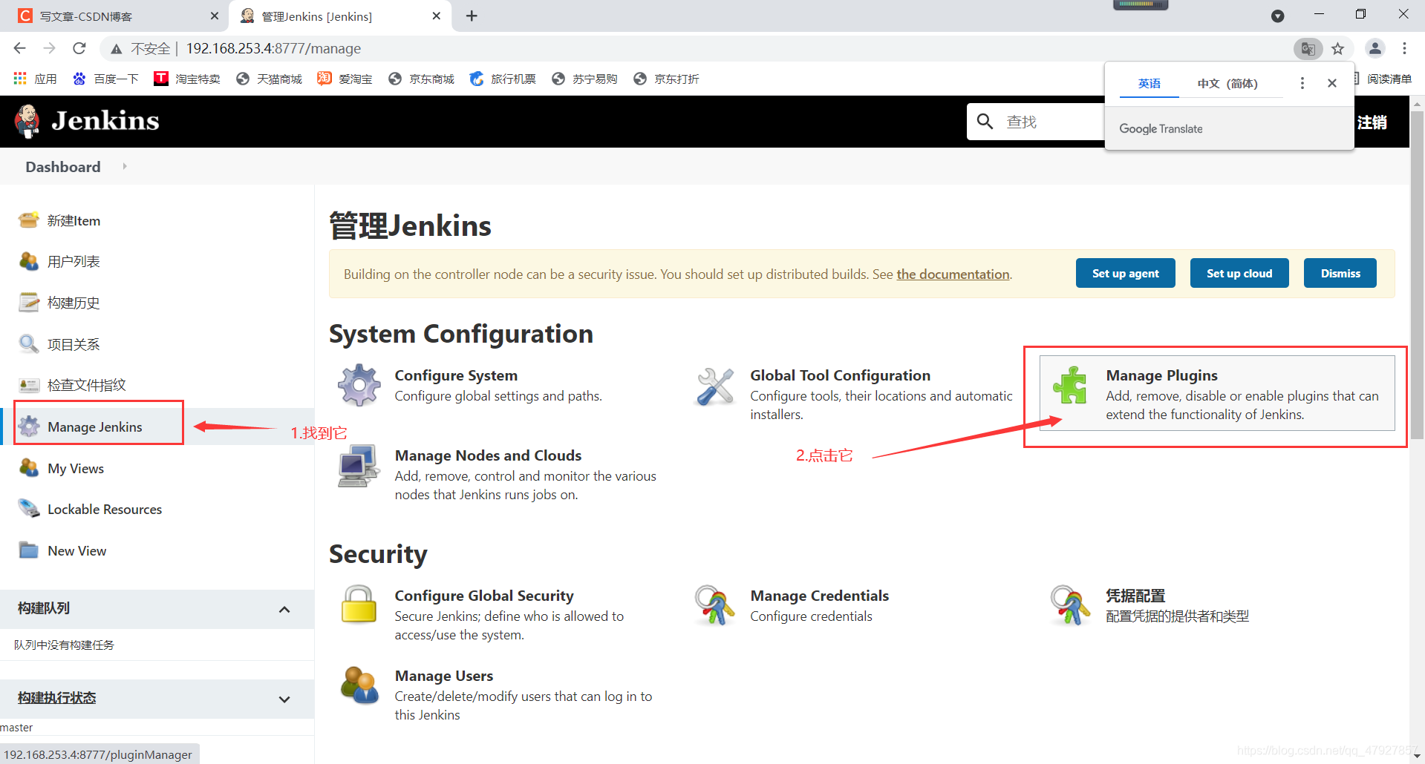1425x764 pixels.
Task: Click the Google Translate icon in address bar
Action: pyautogui.click(x=1308, y=49)
